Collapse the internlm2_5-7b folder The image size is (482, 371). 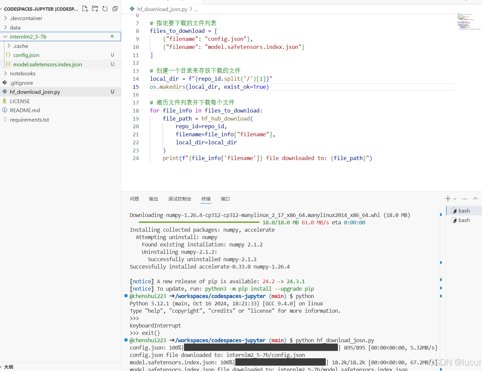click(x=5, y=36)
